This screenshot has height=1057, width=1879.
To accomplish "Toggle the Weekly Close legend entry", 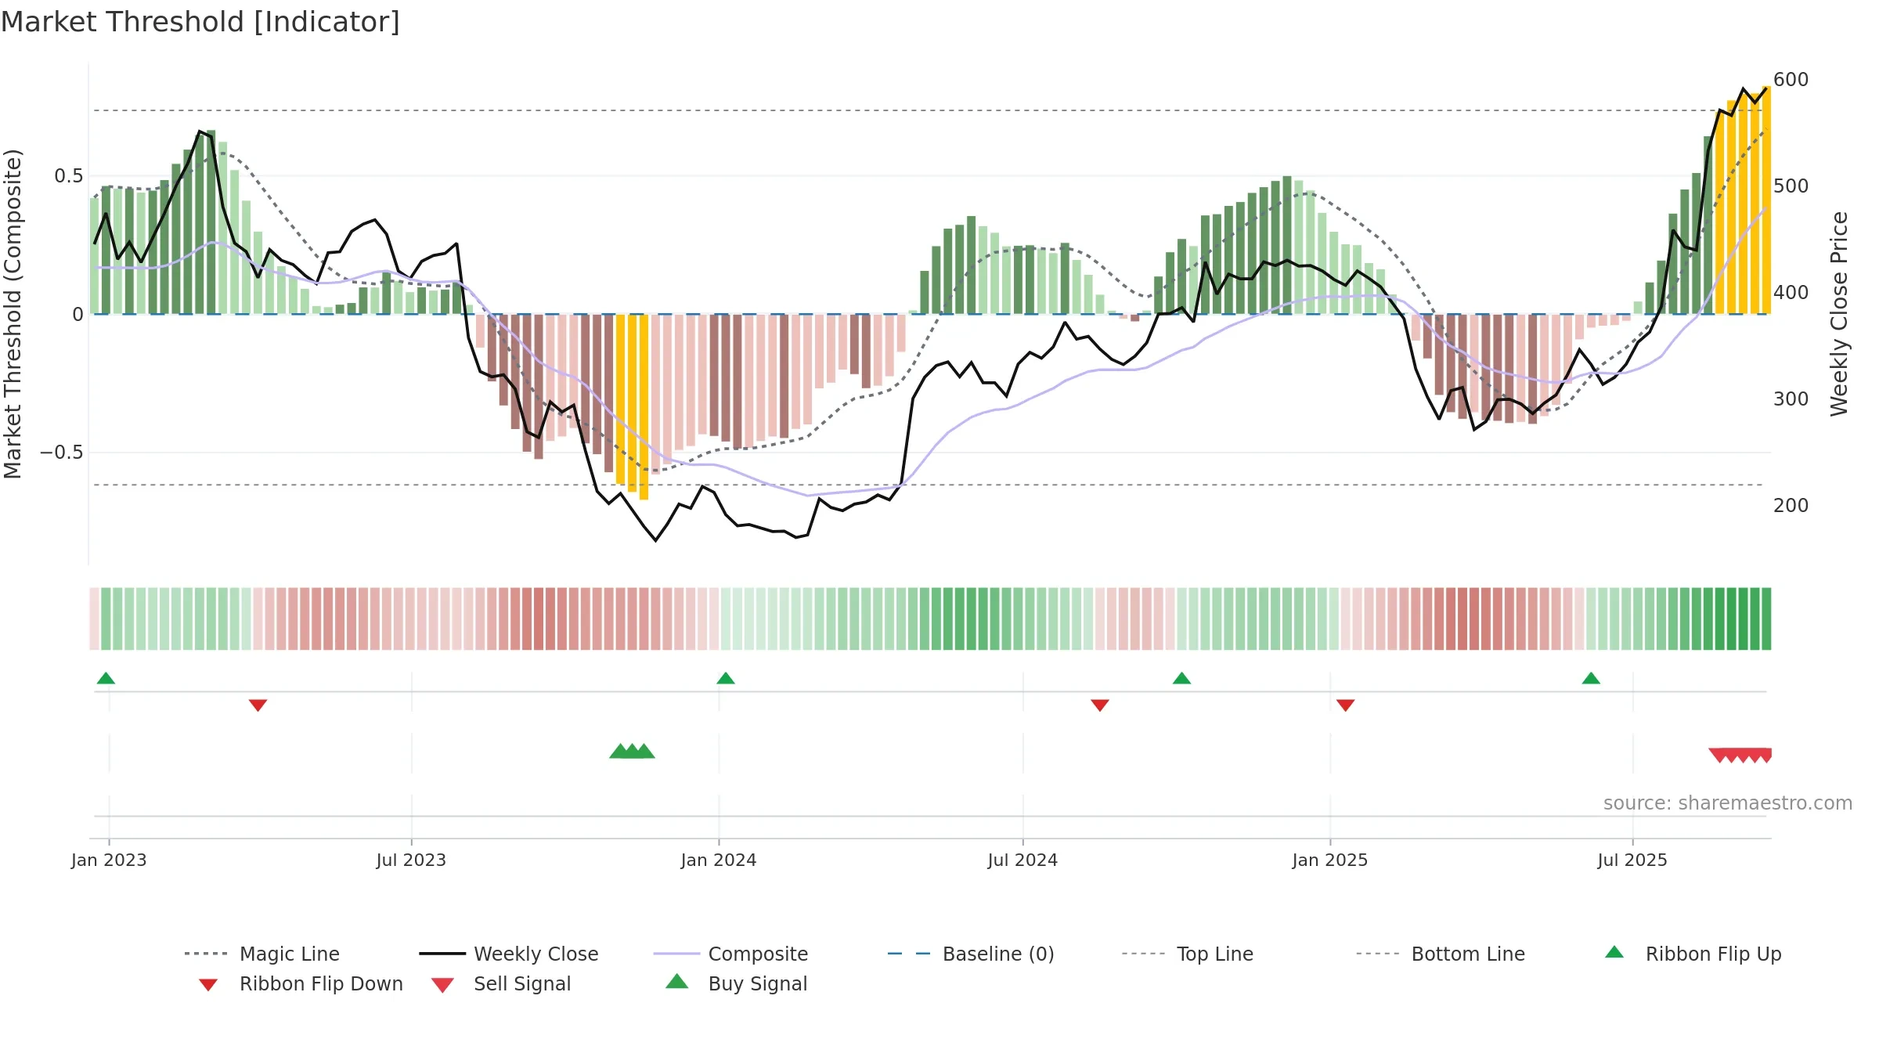I will [509, 954].
